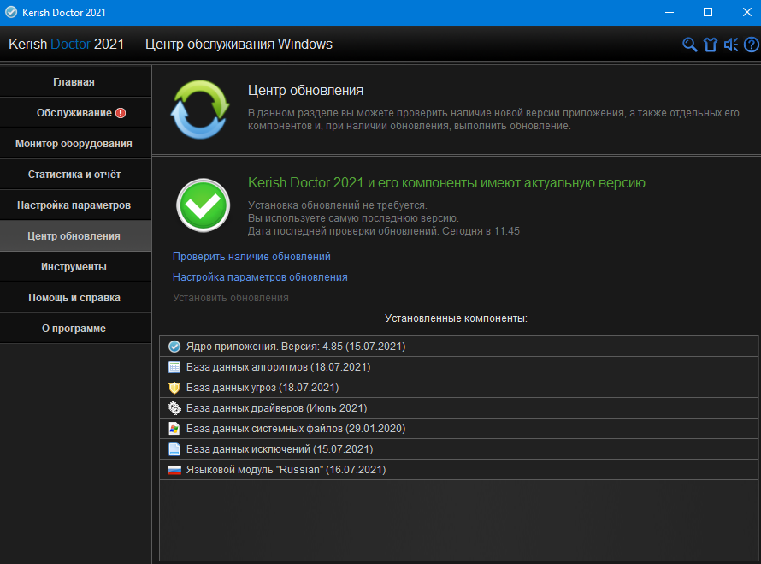Open the search magnifier icon in header
The image size is (761, 564).
click(x=690, y=45)
